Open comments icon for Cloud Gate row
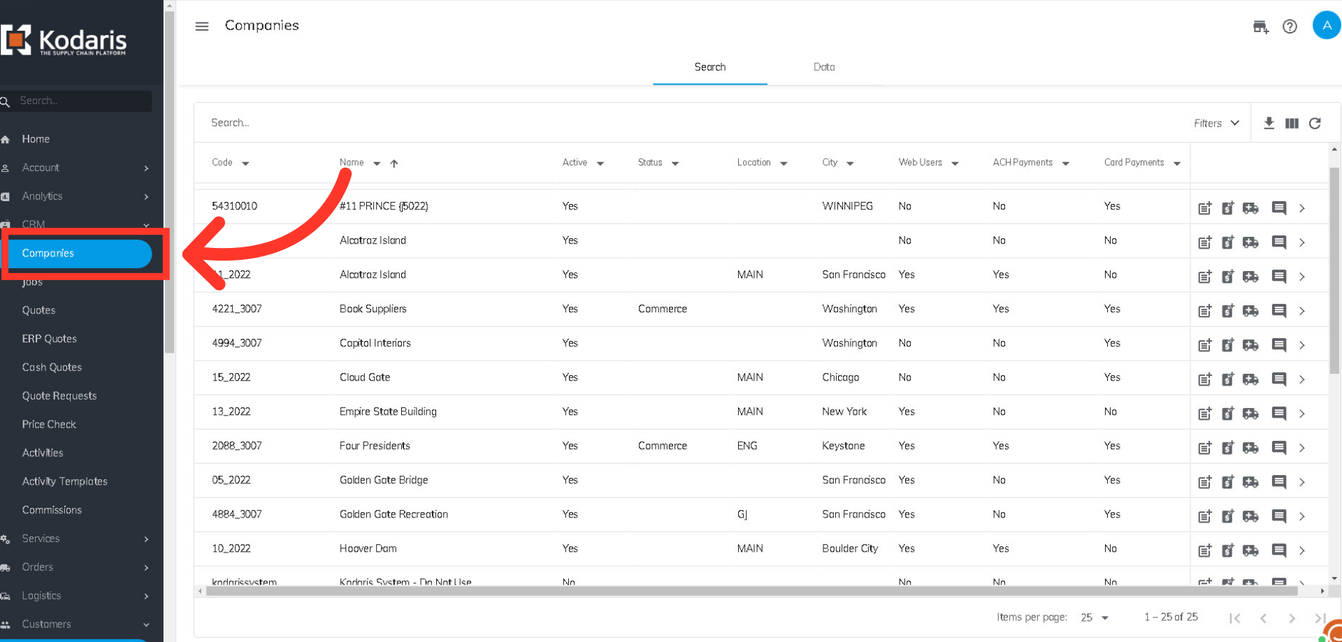1342x642 pixels. 1278,379
